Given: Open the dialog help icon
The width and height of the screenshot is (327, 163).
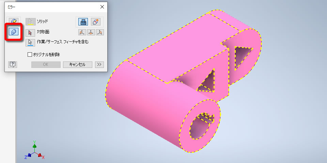Looking at the screenshot, I should click(13, 65).
